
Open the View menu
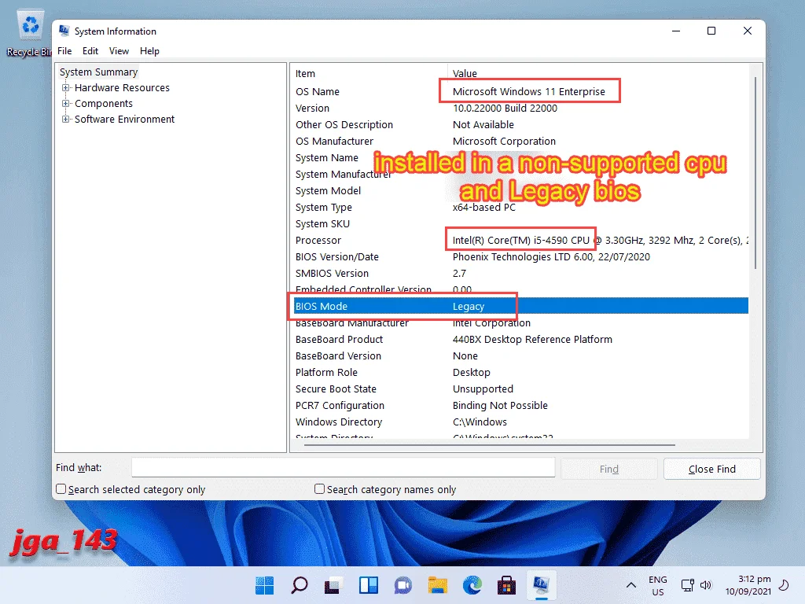coord(119,51)
